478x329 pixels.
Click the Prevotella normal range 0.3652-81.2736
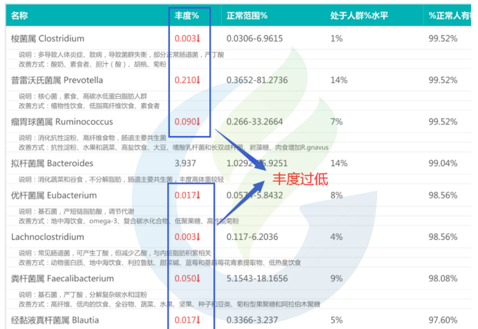pos(258,80)
